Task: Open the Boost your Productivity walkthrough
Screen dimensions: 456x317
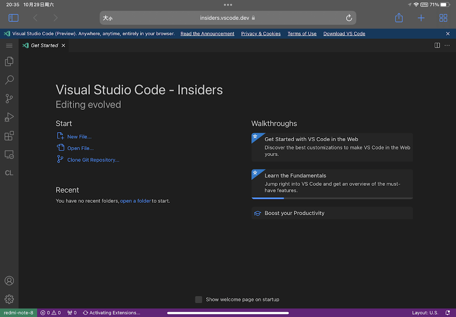Action: coord(332,213)
